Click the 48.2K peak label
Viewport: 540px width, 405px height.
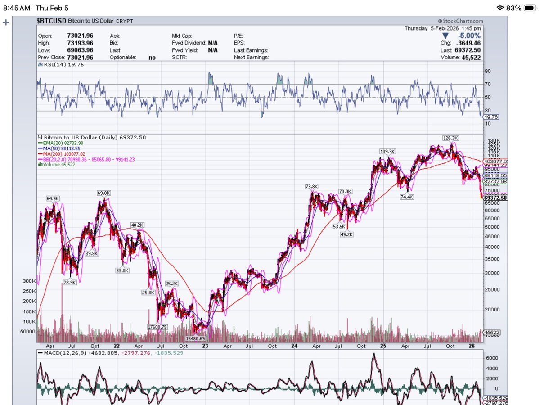[x=137, y=225]
